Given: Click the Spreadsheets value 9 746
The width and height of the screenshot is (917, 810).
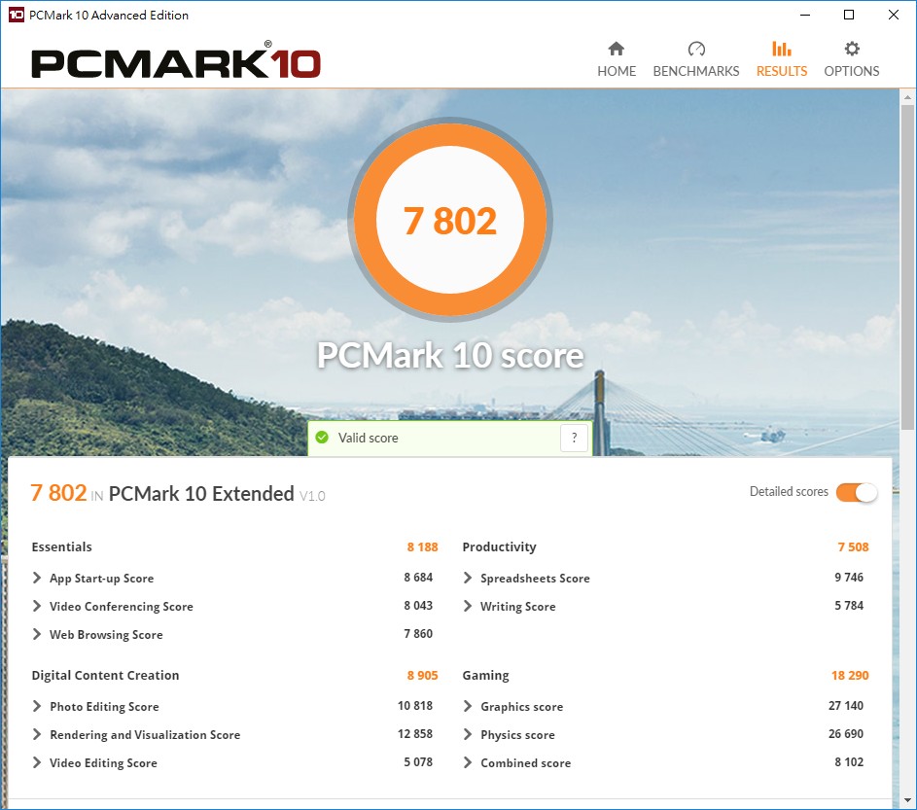Looking at the screenshot, I should 849,578.
